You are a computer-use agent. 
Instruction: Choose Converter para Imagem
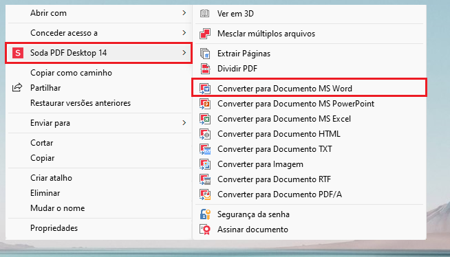click(x=310, y=164)
